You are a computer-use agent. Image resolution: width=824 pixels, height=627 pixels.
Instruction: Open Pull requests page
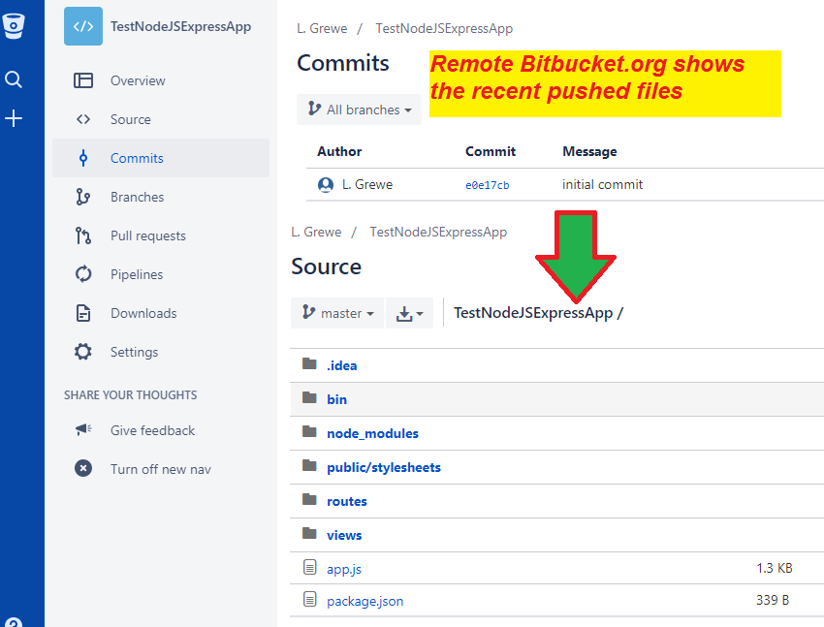point(147,235)
